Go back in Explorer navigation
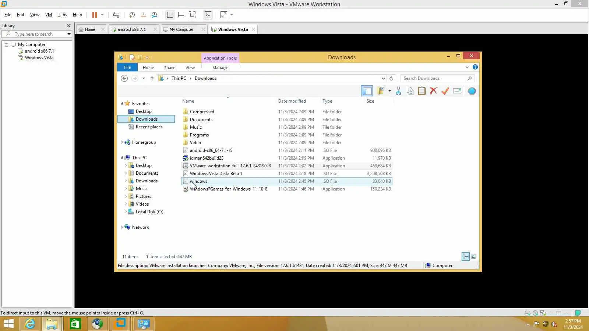Screen dimensions: 589x331 click(x=124, y=78)
